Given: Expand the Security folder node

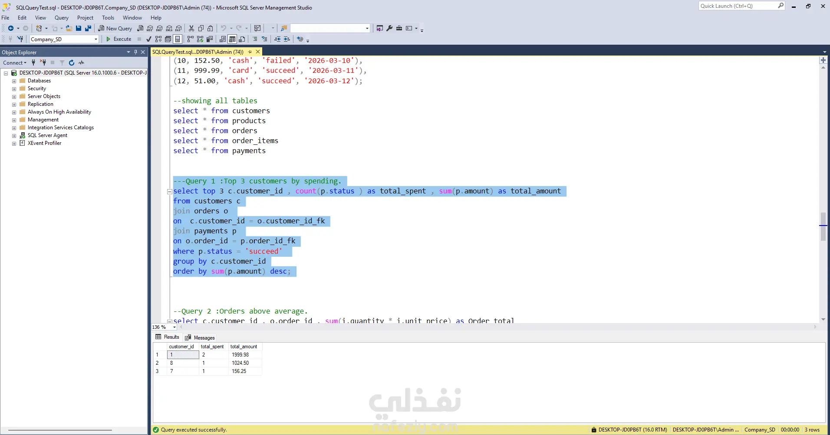Looking at the screenshot, I should pyautogui.click(x=14, y=88).
